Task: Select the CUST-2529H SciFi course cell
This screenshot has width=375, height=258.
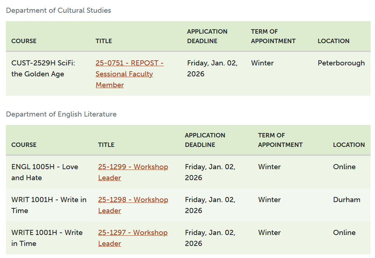Action: 43,68
